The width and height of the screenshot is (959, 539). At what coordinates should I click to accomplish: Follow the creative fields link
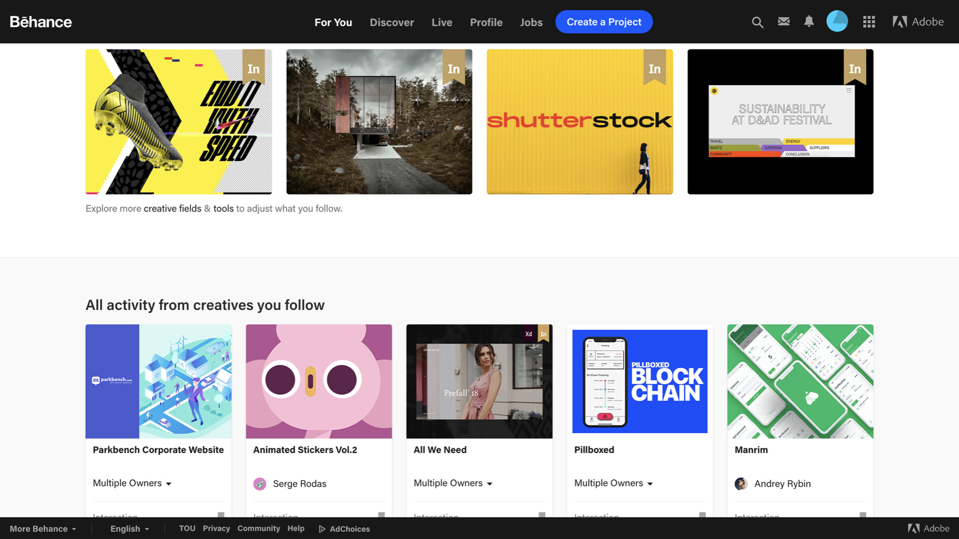tap(172, 209)
